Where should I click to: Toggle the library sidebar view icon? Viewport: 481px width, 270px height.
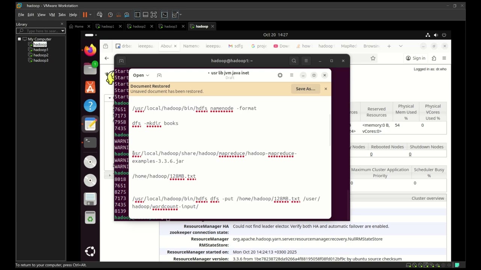point(137,15)
